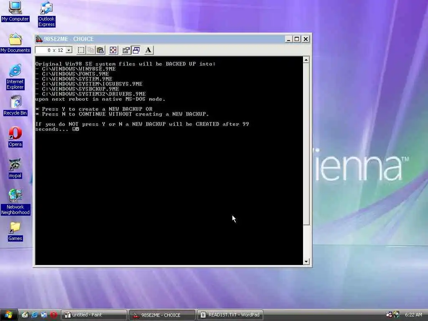
Task: Select the Games folder desktop shortcut
Action: (15, 232)
